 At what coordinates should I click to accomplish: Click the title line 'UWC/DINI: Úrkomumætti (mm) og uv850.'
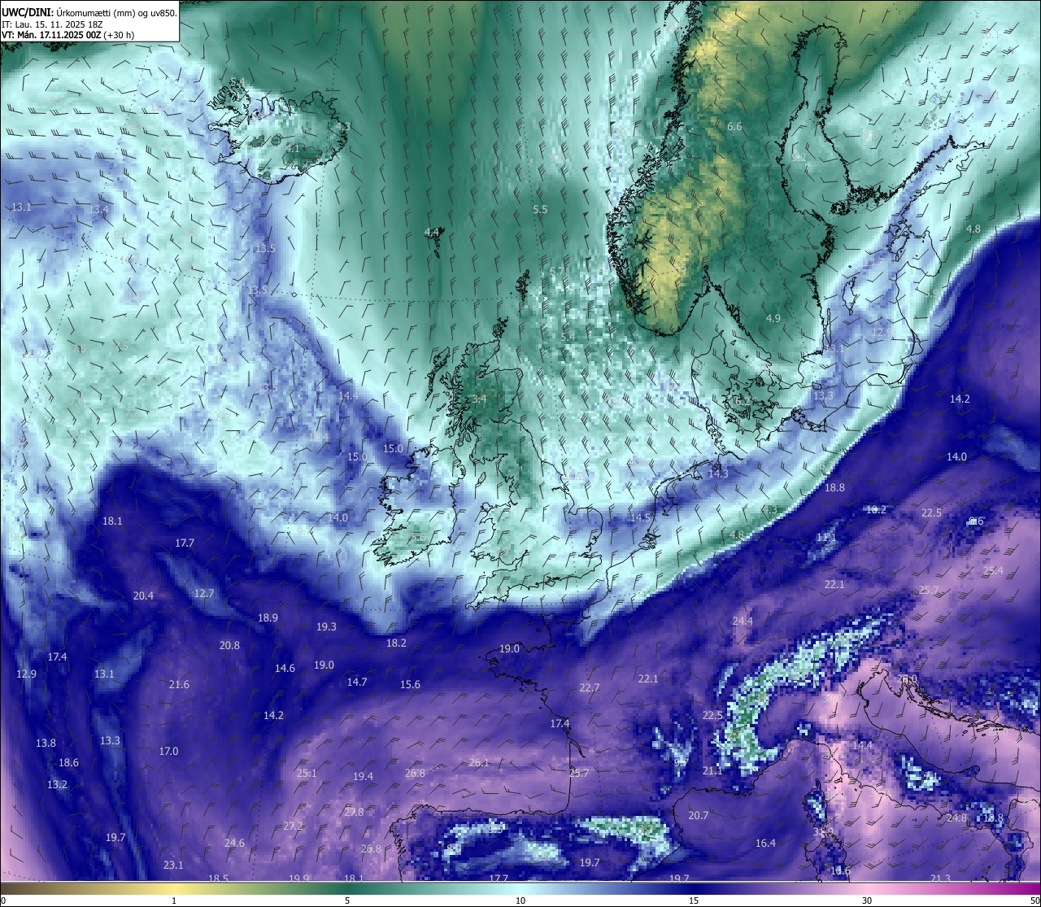[x=89, y=13]
